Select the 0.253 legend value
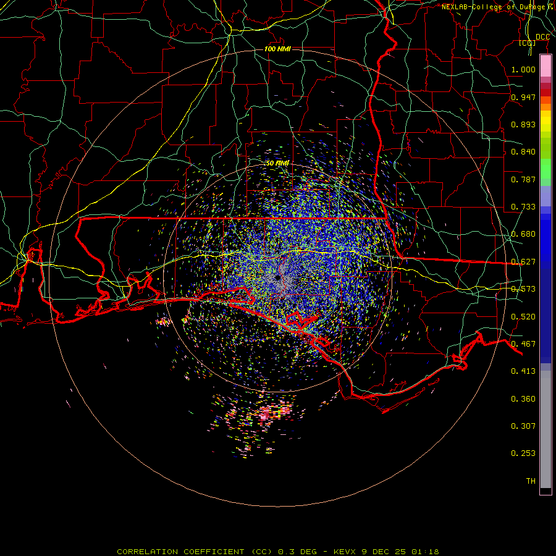The height and width of the screenshot is (556, 556). click(x=523, y=453)
